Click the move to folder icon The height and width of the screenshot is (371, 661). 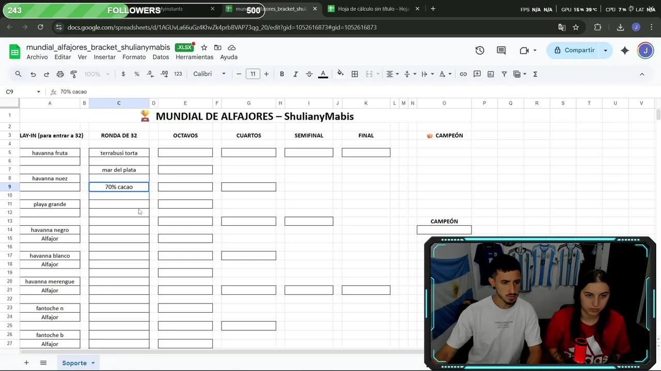[x=218, y=47]
